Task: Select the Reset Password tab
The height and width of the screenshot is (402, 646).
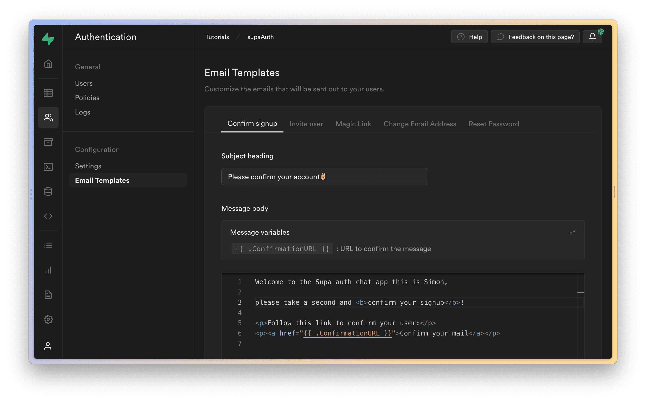Action: coord(494,124)
